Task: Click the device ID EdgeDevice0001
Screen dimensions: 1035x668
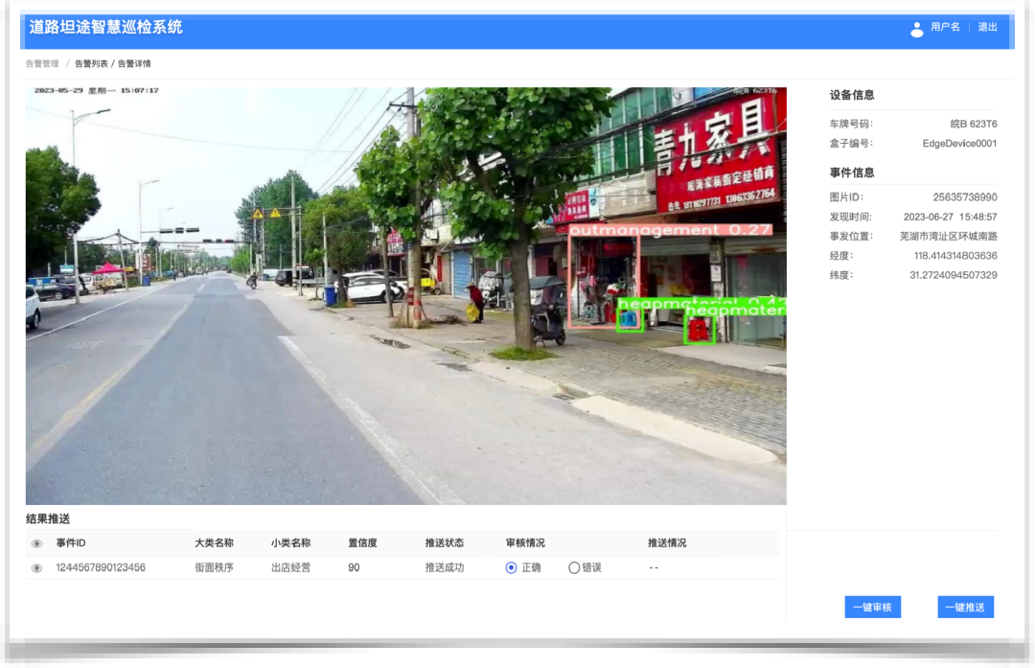Action: tap(959, 143)
